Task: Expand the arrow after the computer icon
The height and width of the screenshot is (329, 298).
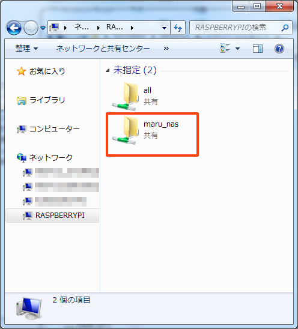Action: pos(65,28)
